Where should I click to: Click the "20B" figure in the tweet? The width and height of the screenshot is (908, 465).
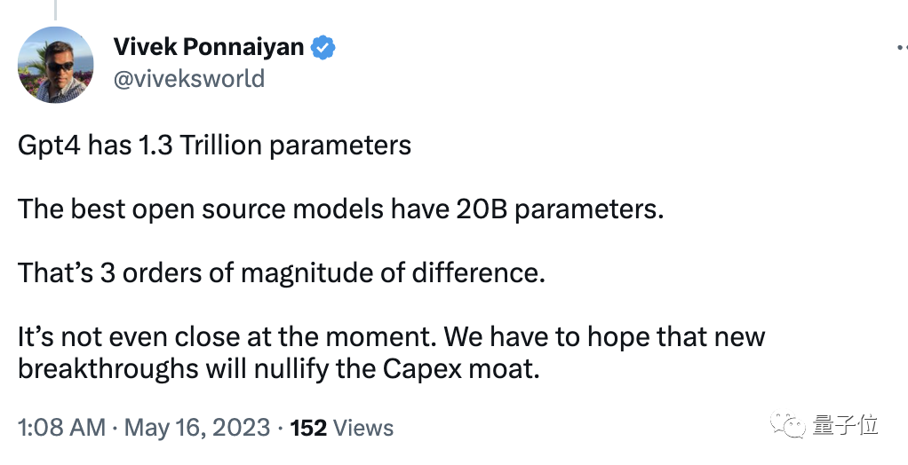[481, 209]
